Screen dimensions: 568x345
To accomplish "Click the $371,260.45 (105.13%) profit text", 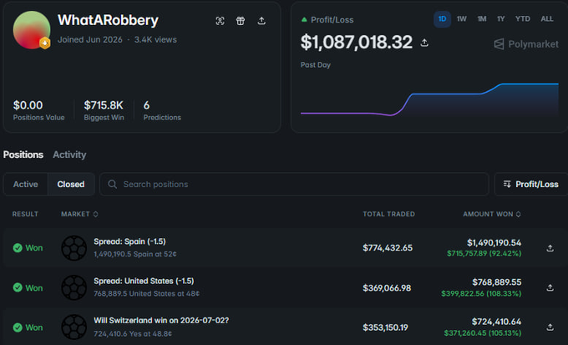I will [x=483, y=332].
